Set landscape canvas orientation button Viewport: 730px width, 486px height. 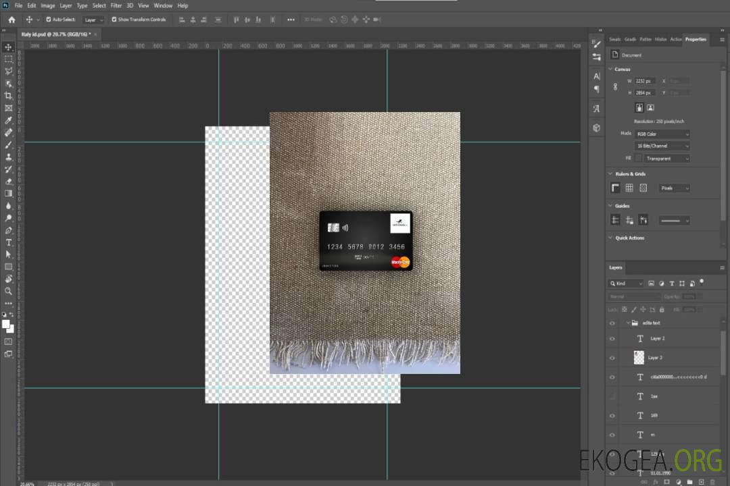pos(650,108)
